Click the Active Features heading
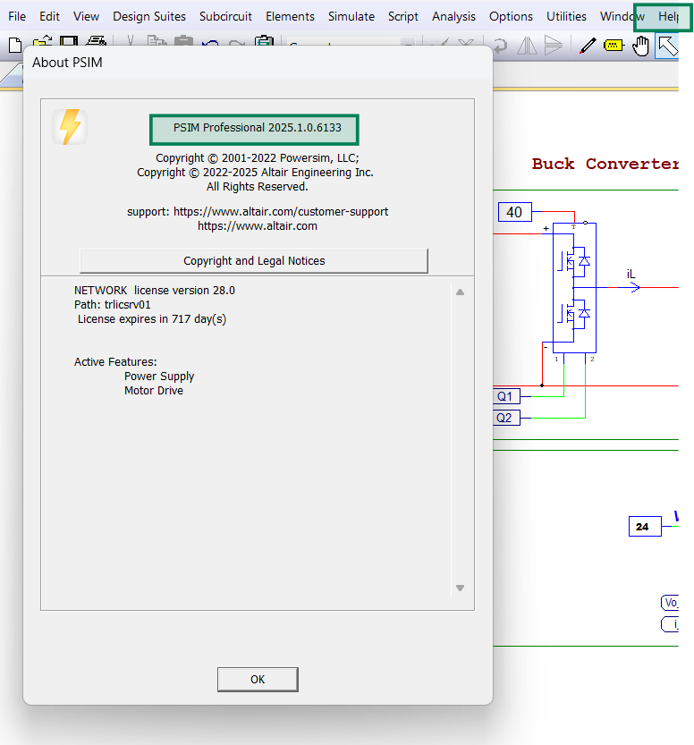Image resolution: width=694 pixels, height=745 pixels. coord(115,362)
